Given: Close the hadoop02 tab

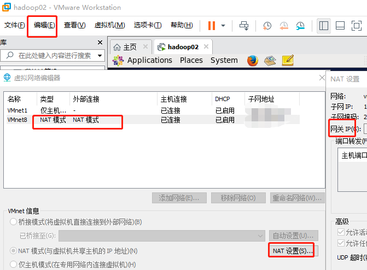Looking at the screenshot, I should tap(206, 46).
